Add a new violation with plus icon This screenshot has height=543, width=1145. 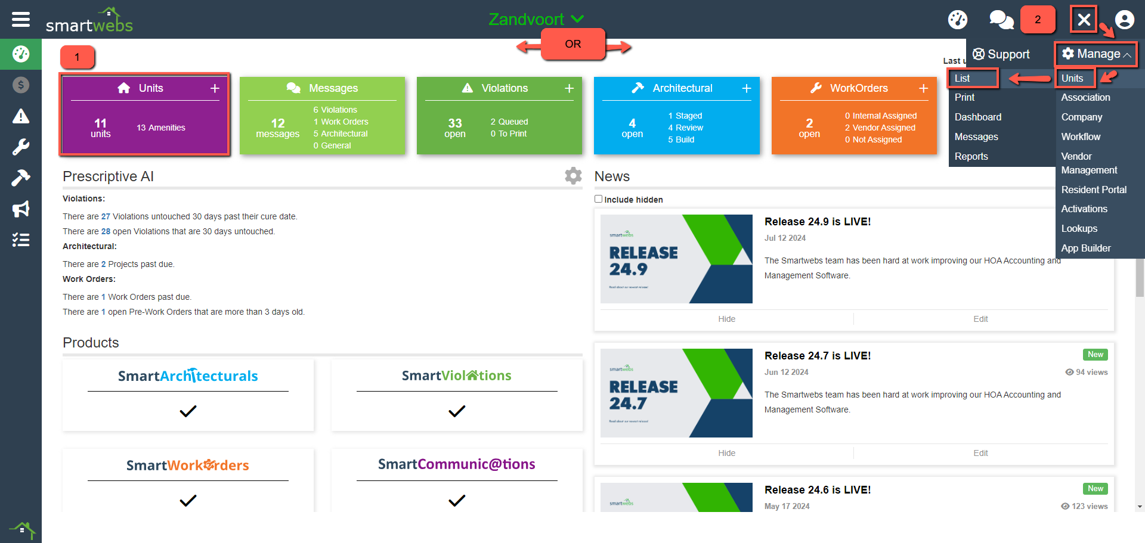pos(570,88)
